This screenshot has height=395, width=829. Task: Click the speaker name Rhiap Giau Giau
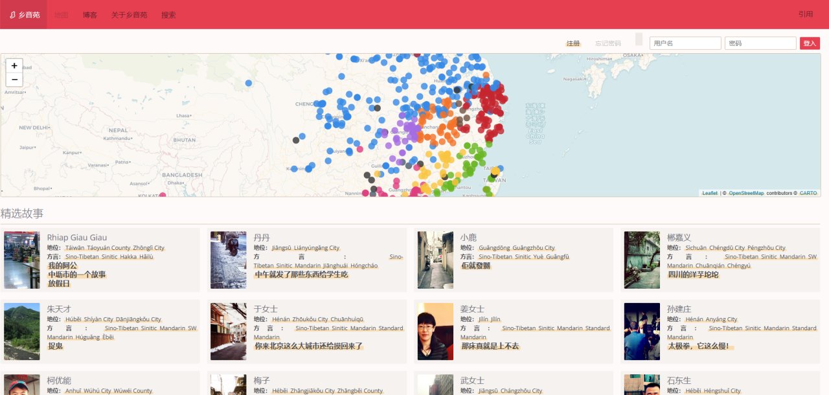tap(77, 238)
